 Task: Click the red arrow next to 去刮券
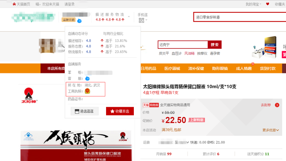[x=277, y=105]
